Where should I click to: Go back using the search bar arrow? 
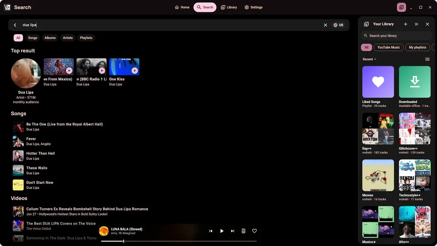pos(15,25)
